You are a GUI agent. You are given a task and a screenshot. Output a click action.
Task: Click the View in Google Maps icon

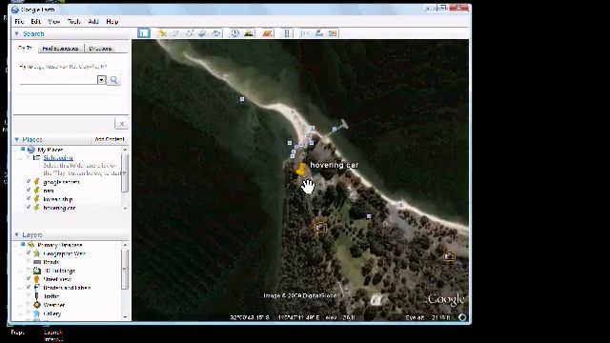coord(333,33)
